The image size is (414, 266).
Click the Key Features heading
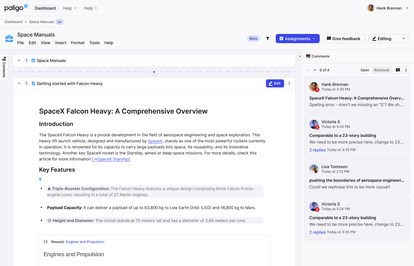coord(57,170)
